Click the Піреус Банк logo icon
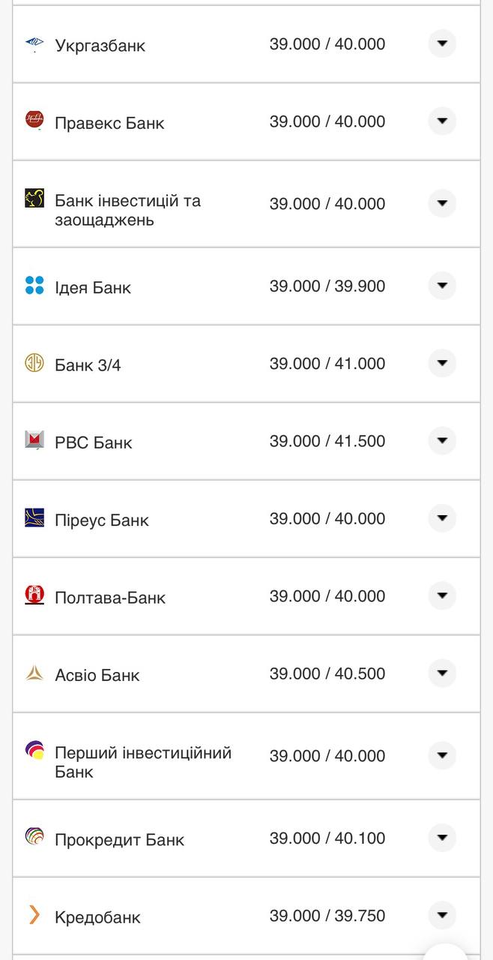Screen dimensions: 493x960 coord(34,518)
